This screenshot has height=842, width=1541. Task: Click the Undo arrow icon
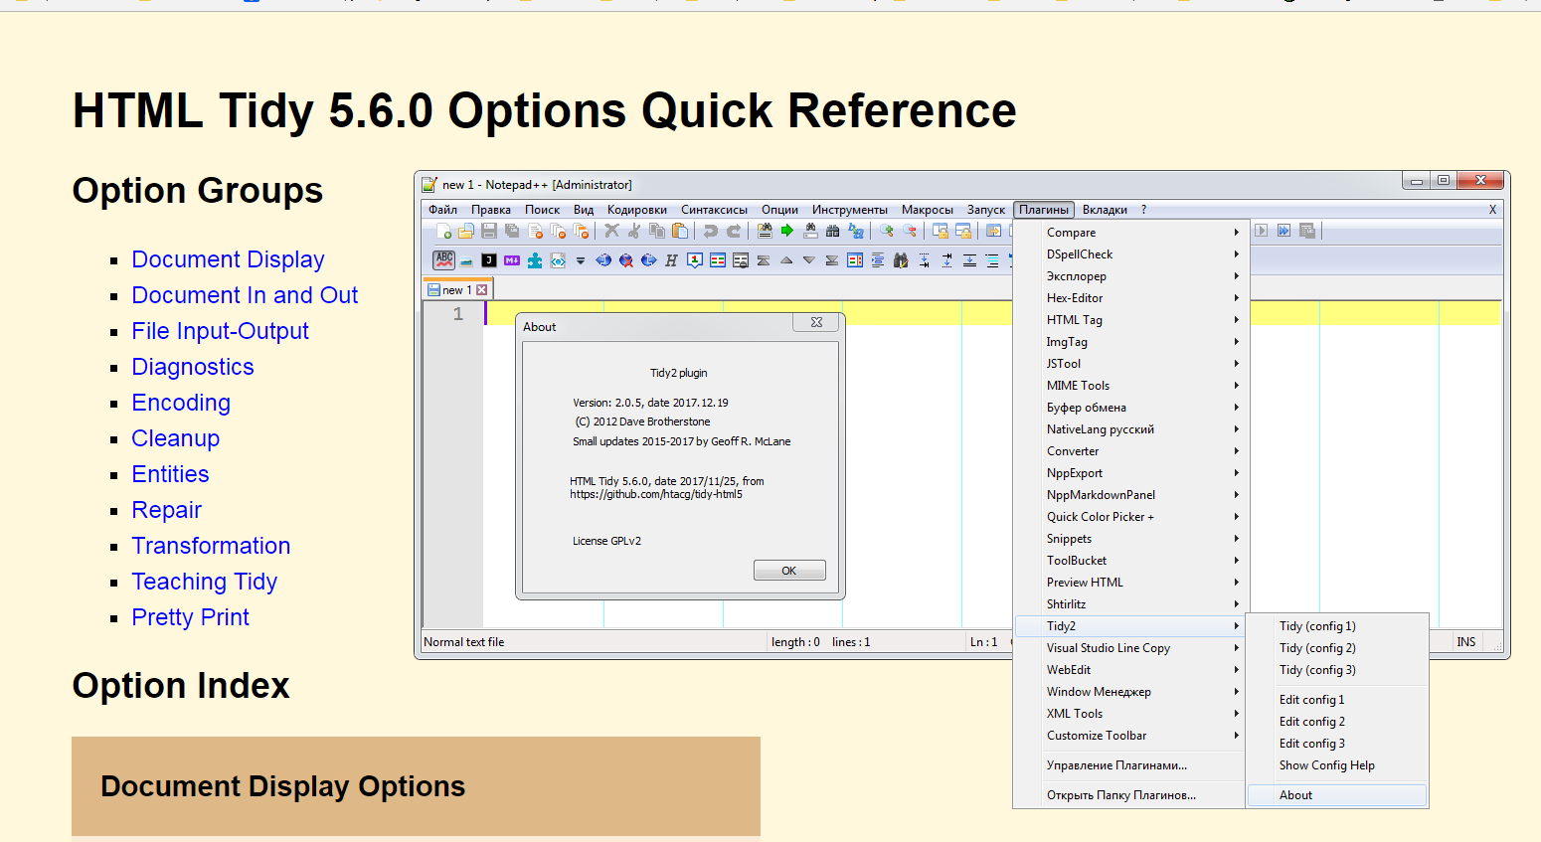pos(710,231)
